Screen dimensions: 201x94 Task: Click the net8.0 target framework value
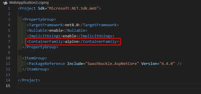click(x=72, y=25)
